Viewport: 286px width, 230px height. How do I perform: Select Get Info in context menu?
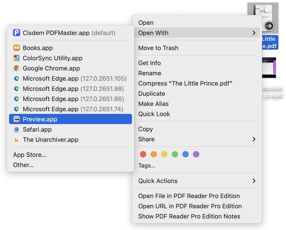tap(197, 63)
